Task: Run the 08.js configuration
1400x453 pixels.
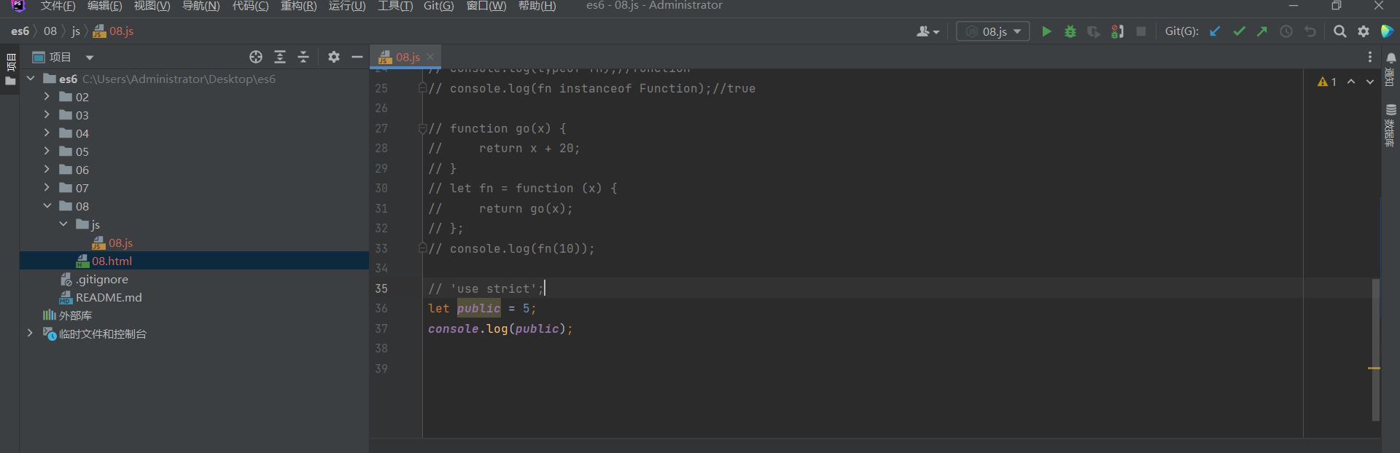Action: pyautogui.click(x=1046, y=31)
